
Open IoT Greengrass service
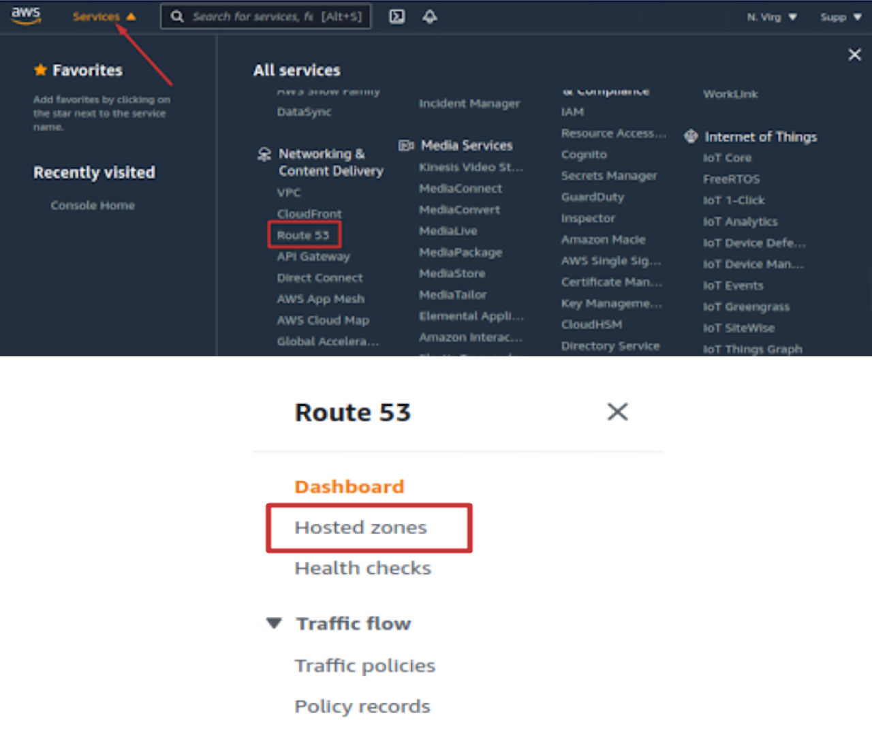746,307
